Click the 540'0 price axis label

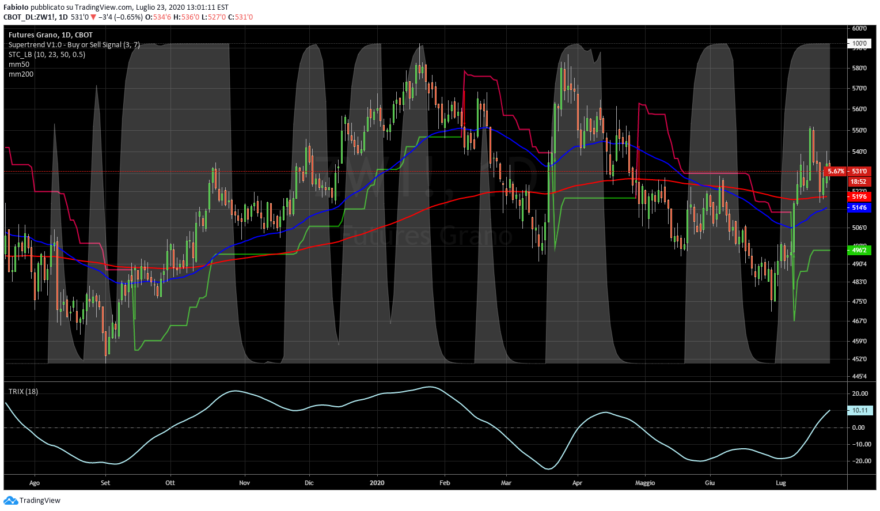click(x=859, y=152)
